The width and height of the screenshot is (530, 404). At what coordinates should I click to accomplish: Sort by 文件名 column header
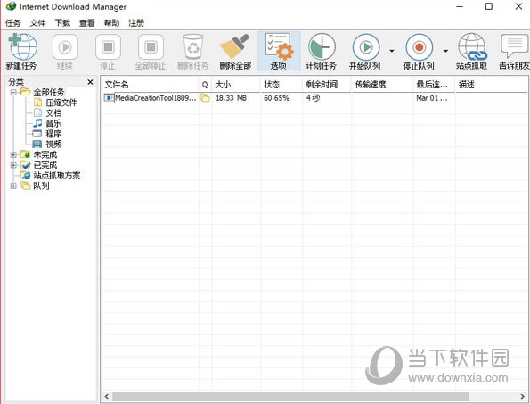click(x=150, y=84)
